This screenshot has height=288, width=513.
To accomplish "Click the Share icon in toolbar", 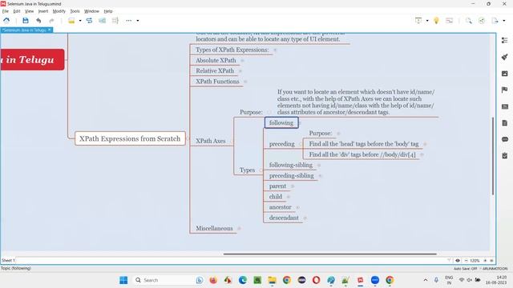I will [482, 21].
